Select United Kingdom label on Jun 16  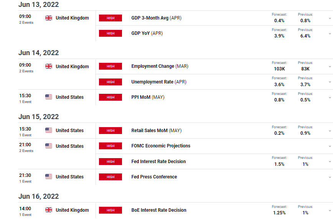72,210
